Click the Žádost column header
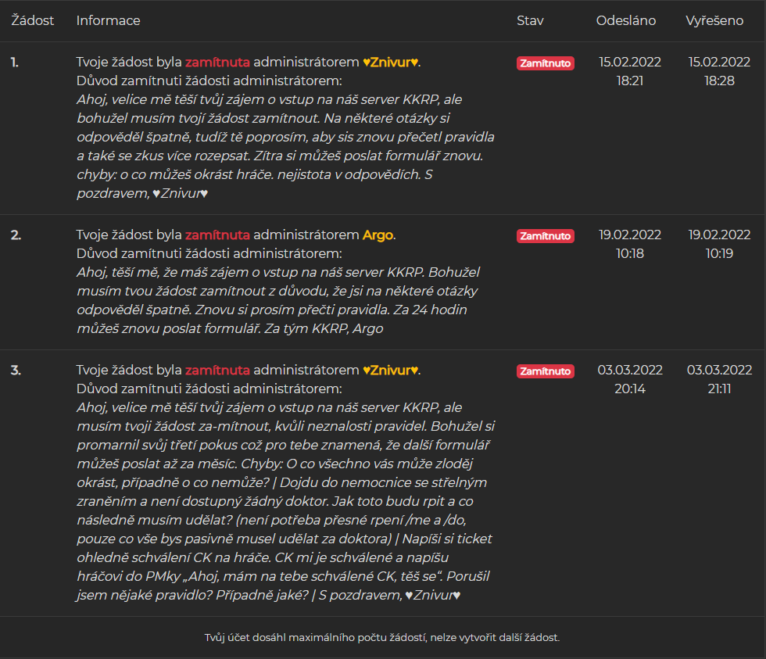Image resolution: width=766 pixels, height=659 pixels. [33, 21]
